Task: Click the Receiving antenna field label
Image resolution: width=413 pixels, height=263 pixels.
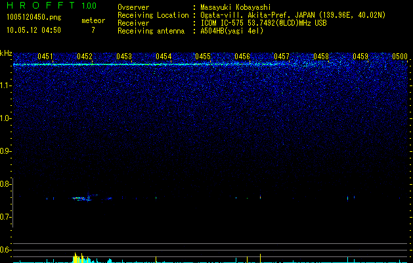Action: click(151, 31)
